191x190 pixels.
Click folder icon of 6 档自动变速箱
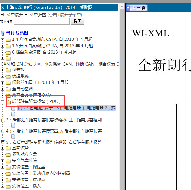point(8,52)
